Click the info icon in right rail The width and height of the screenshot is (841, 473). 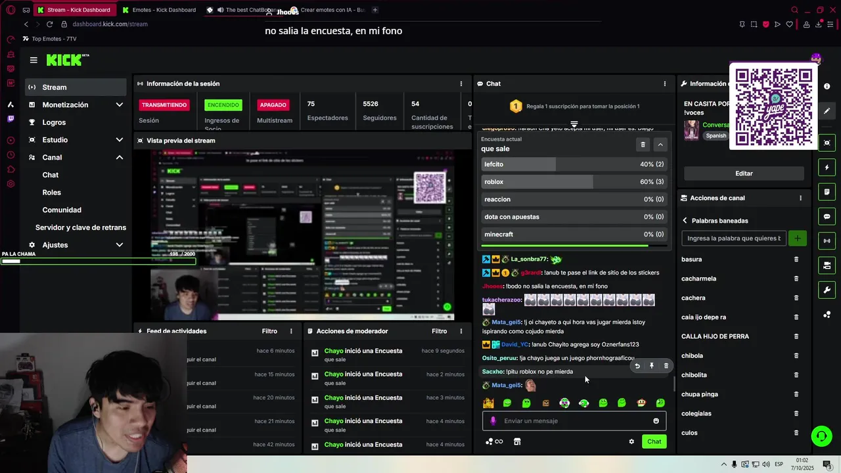tap(827, 87)
